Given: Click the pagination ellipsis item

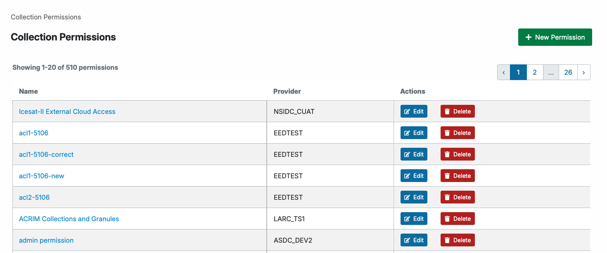Looking at the screenshot, I should point(551,72).
